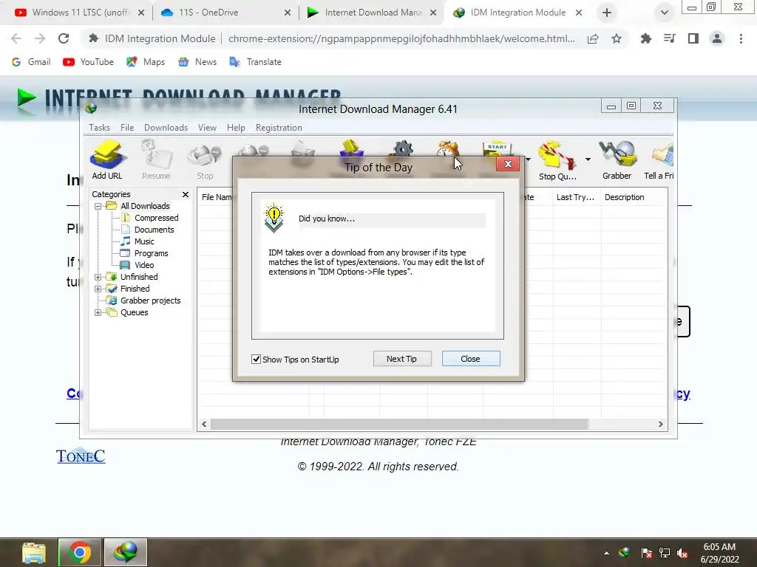Open Translate bookmark
The height and width of the screenshot is (567, 757).
tap(255, 62)
